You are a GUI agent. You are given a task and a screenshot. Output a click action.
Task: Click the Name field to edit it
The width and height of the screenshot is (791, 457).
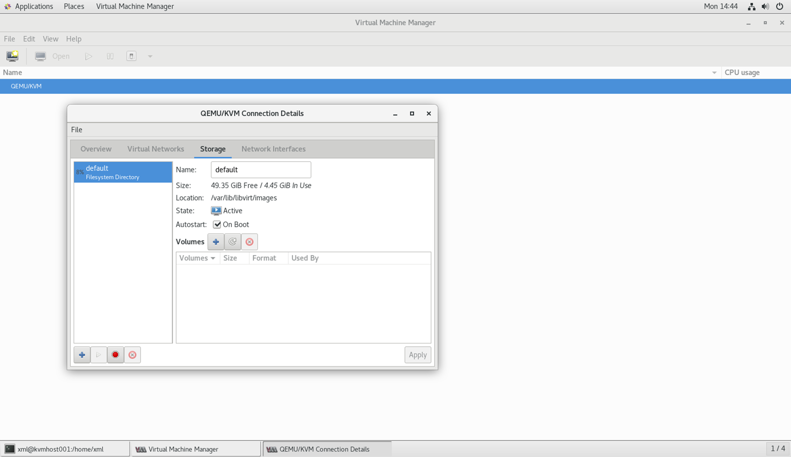click(260, 170)
